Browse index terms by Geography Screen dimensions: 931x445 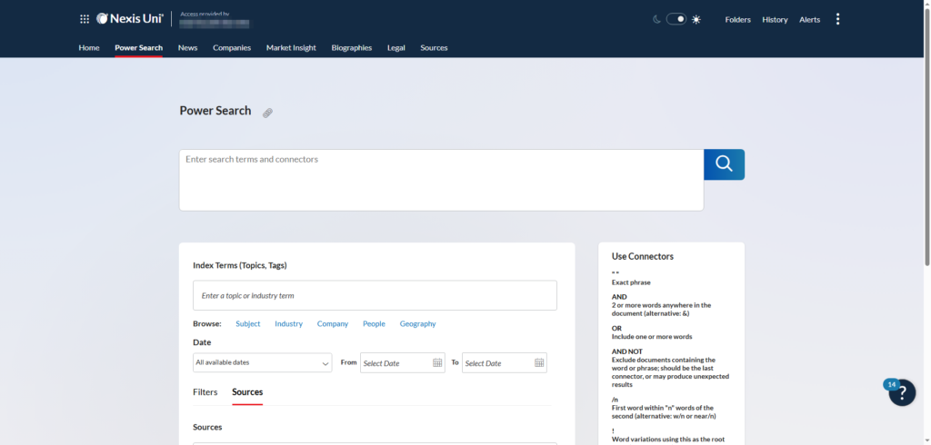click(417, 324)
